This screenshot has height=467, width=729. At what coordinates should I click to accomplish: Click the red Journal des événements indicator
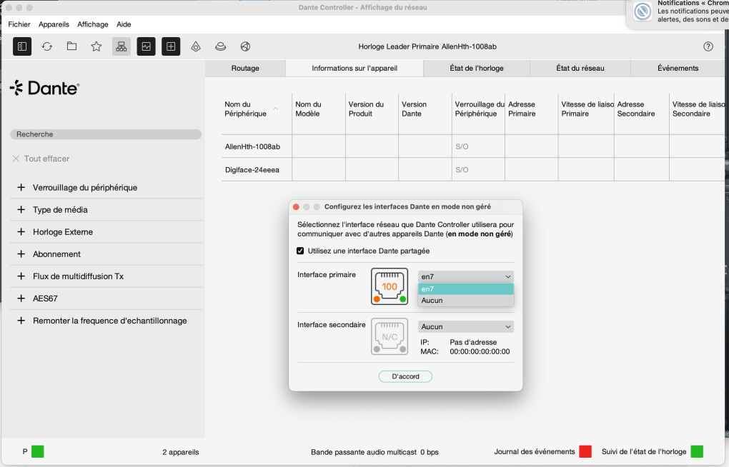585,451
